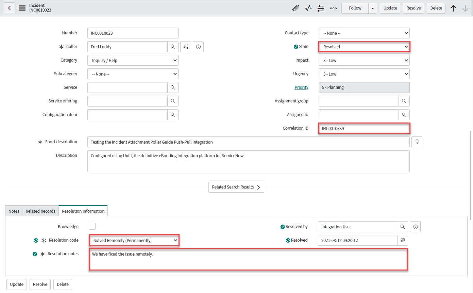Click the back arrow icon in header
This screenshot has width=473, height=293.
9,8
